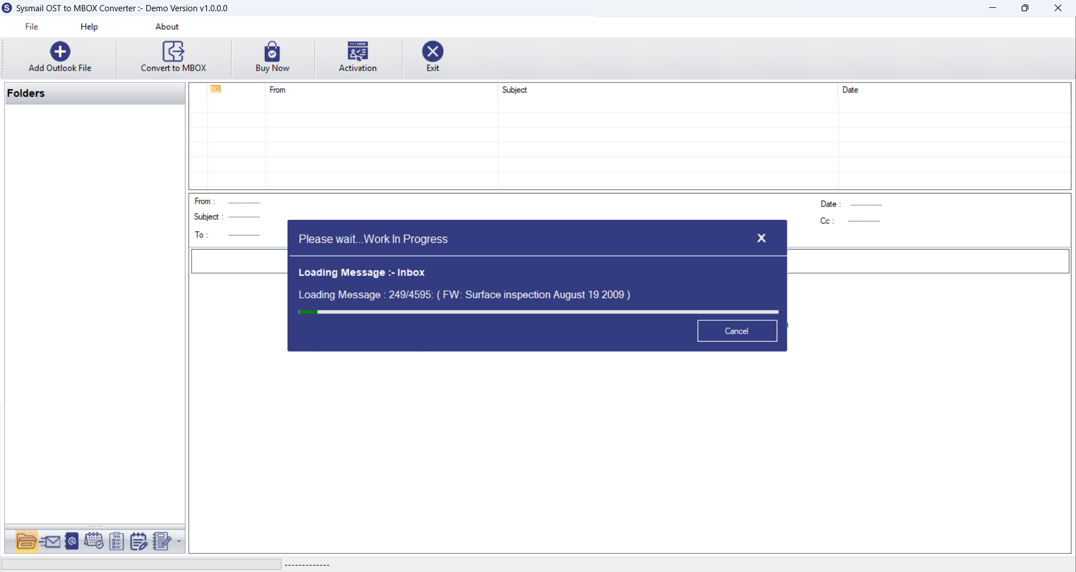Open the notes calendar-with-pencil icon
Viewport: 1076px width, 572px height.
click(x=138, y=542)
